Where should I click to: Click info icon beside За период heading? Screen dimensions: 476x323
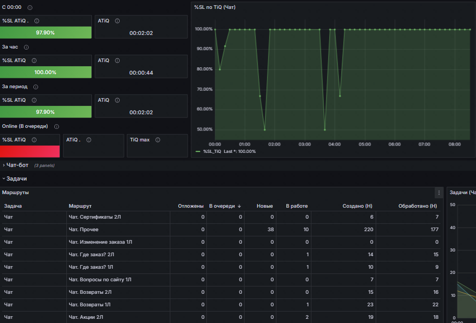36,87
